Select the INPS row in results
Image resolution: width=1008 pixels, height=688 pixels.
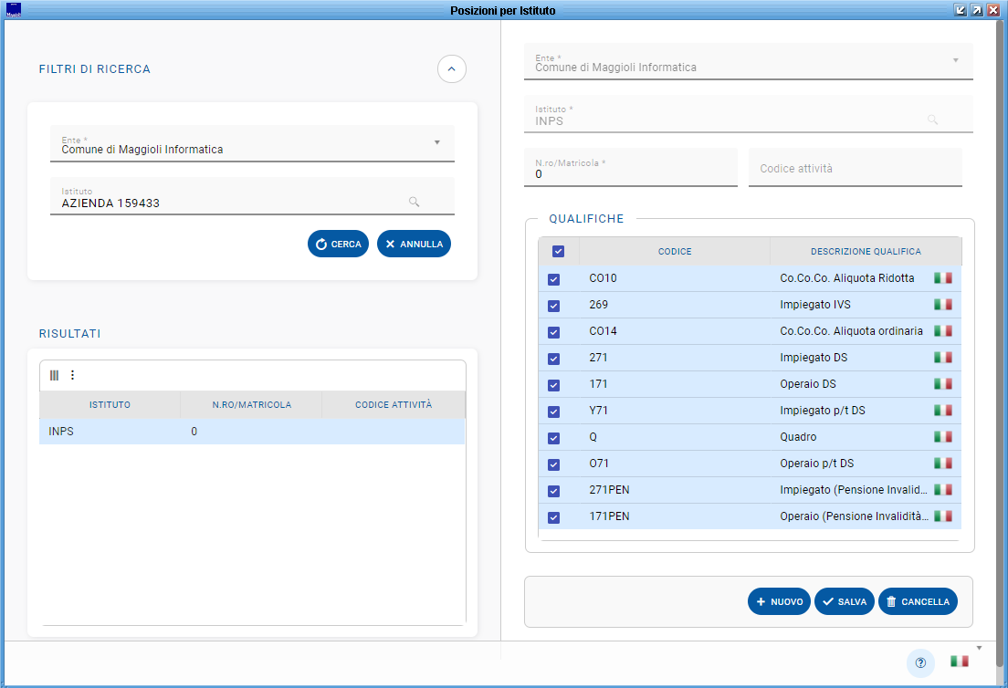click(x=251, y=432)
